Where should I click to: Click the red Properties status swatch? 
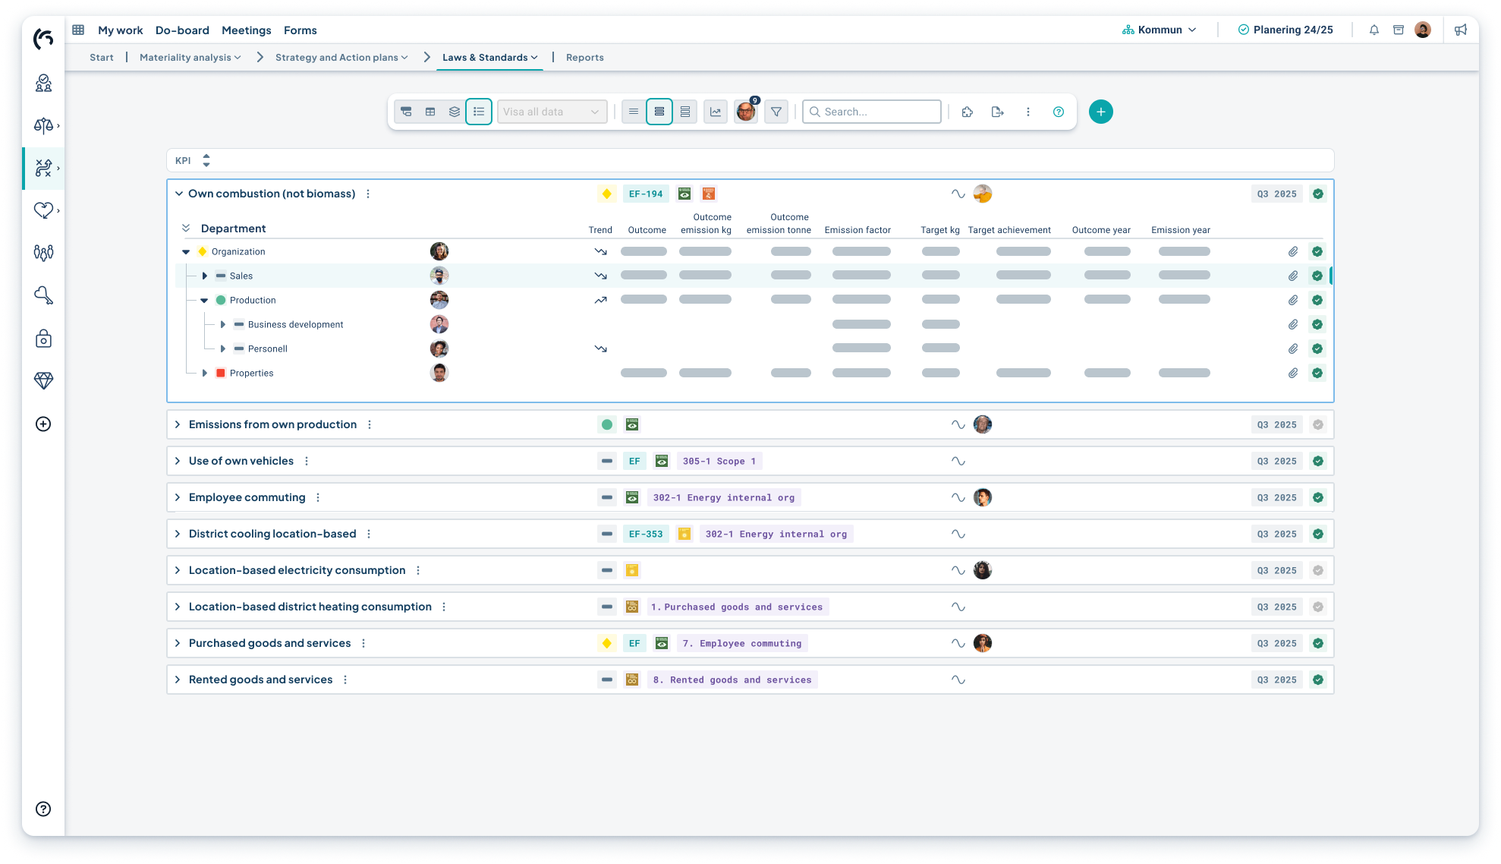(221, 373)
